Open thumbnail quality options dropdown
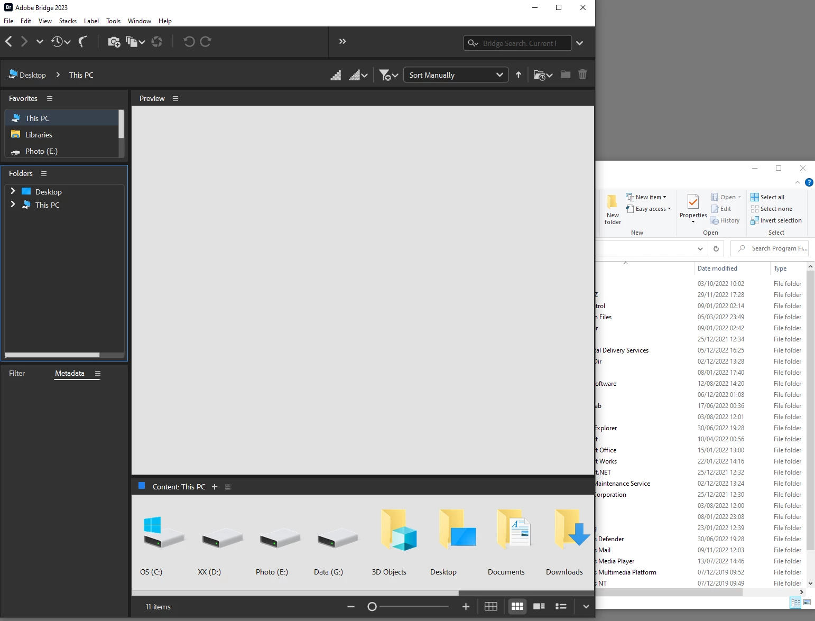Image resolution: width=815 pixels, height=621 pixels. point(358,75)
